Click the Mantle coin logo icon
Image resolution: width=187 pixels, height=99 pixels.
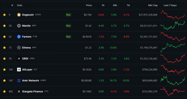click(19, 26)
